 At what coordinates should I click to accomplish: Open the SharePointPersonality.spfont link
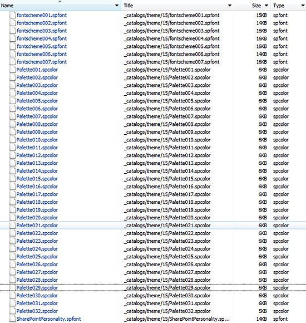[49, 319]
